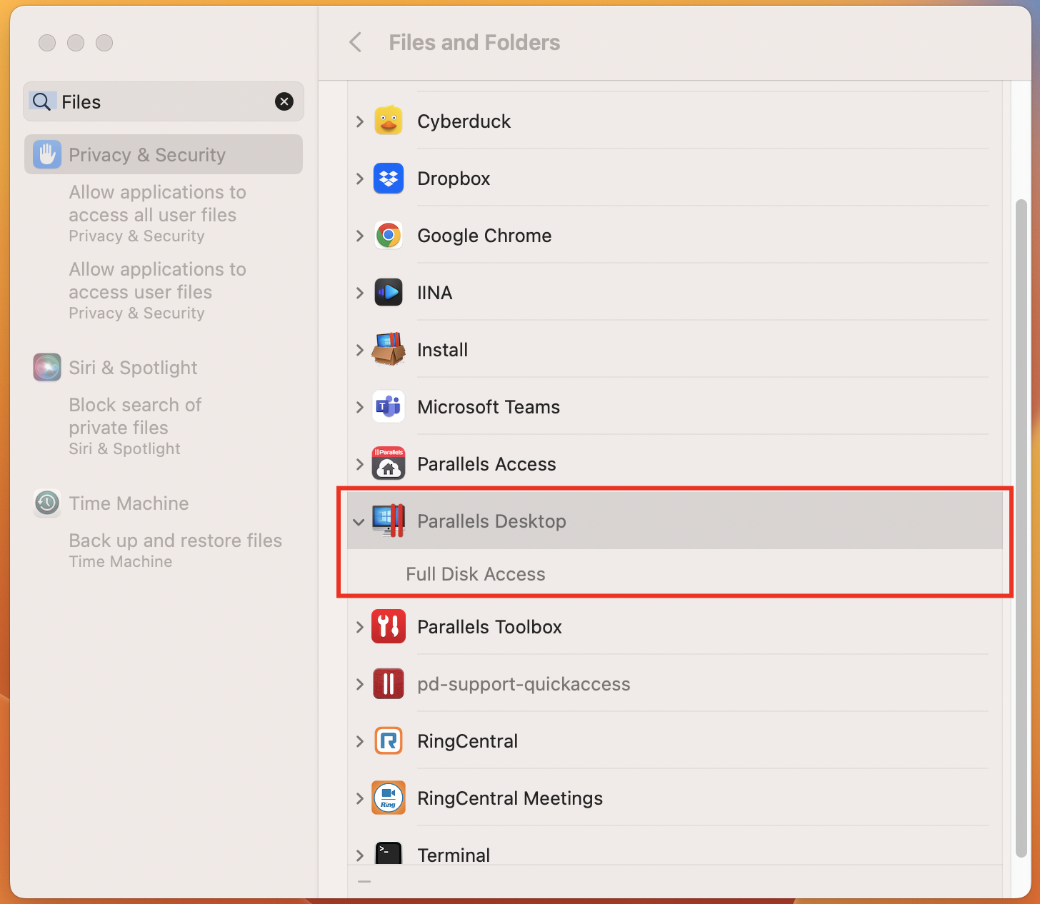Select the 'Cyberduck' name text

click(464, 121)
